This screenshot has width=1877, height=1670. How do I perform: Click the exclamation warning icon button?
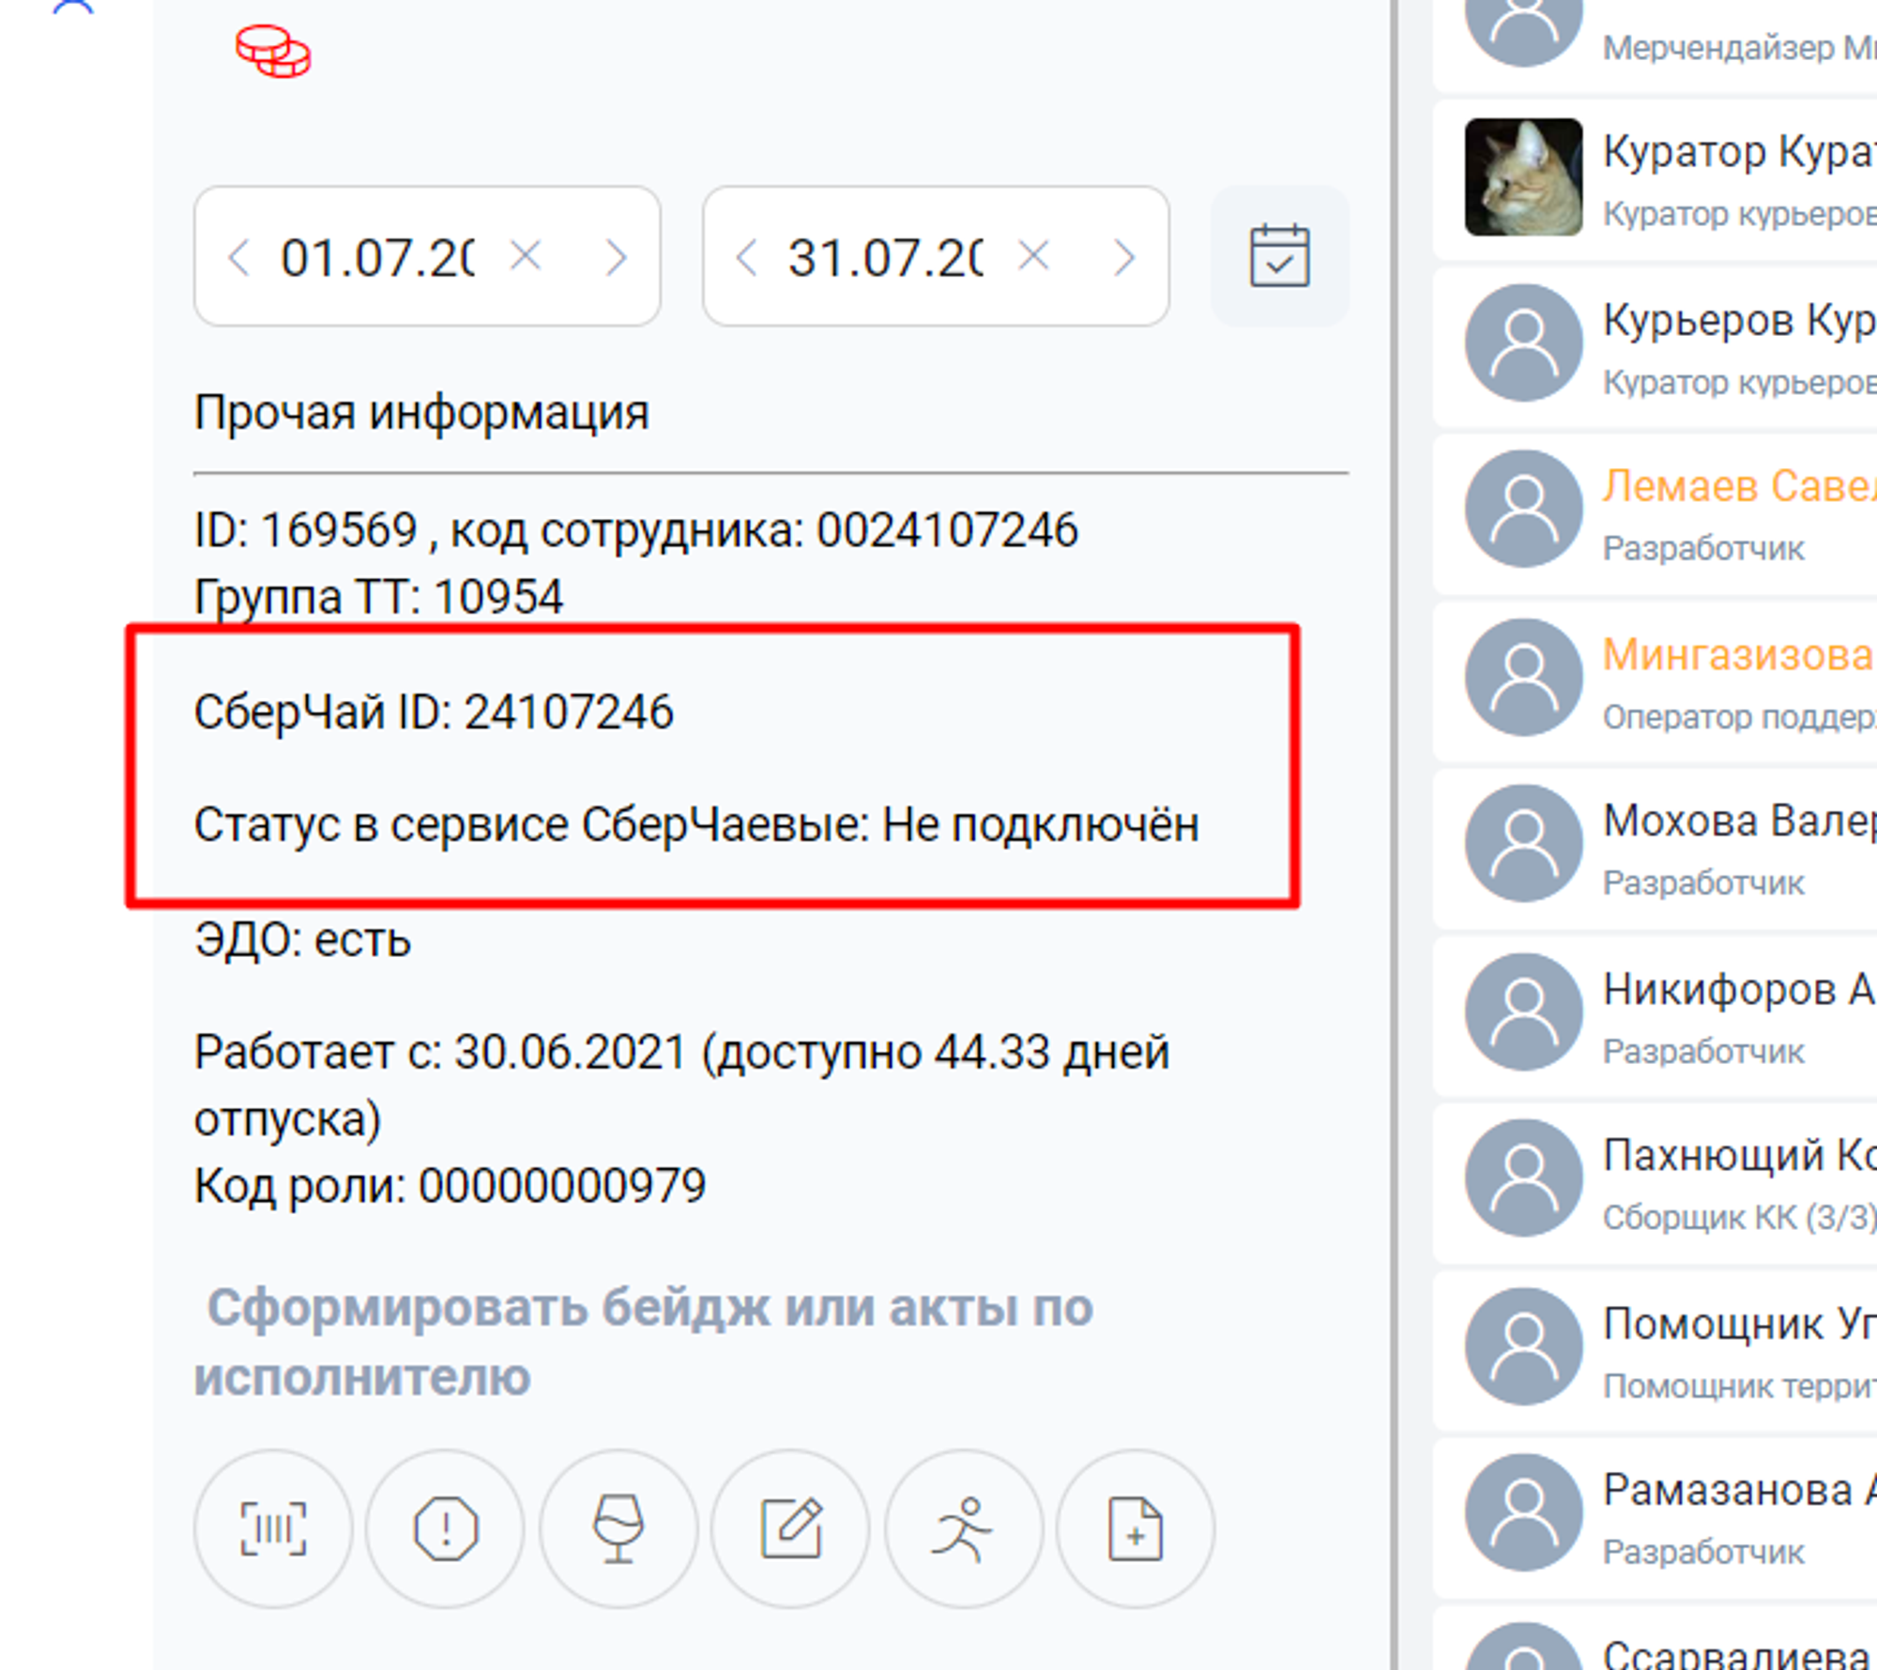pos(446,1528)
